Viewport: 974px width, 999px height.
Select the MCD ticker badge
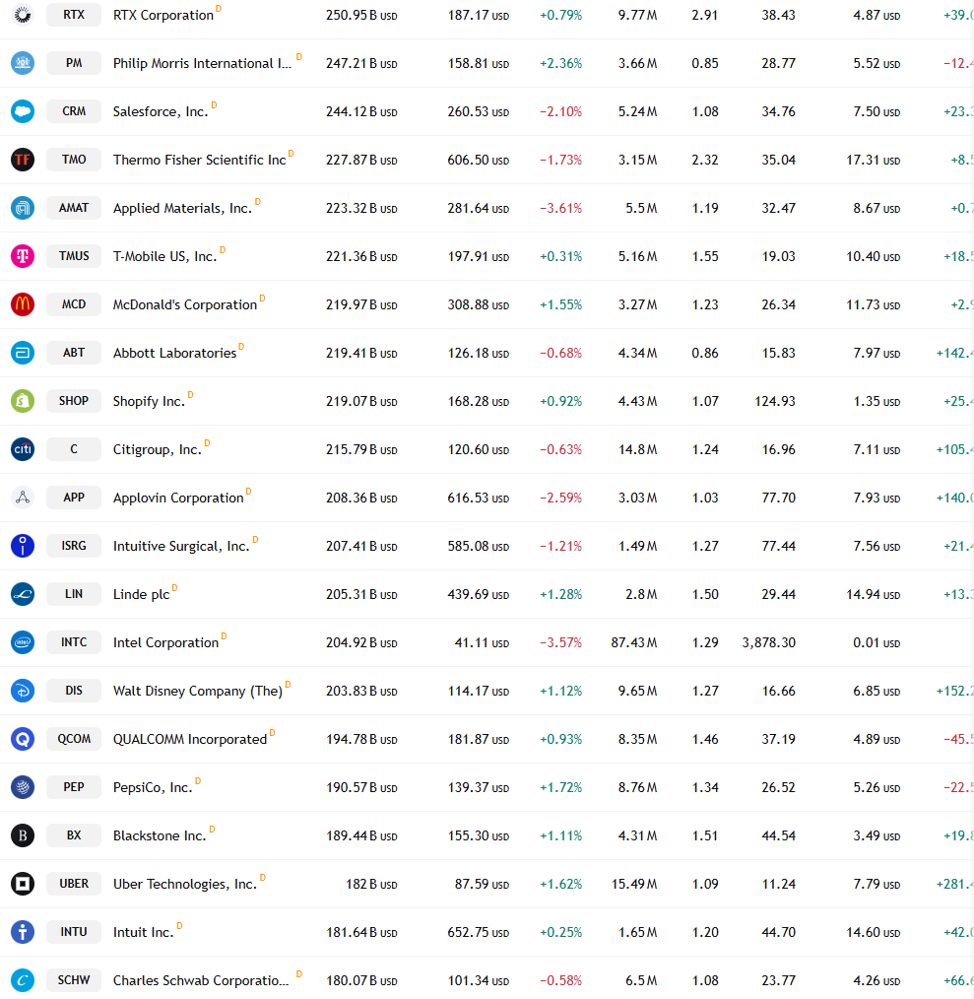click(x=74, y=304)
